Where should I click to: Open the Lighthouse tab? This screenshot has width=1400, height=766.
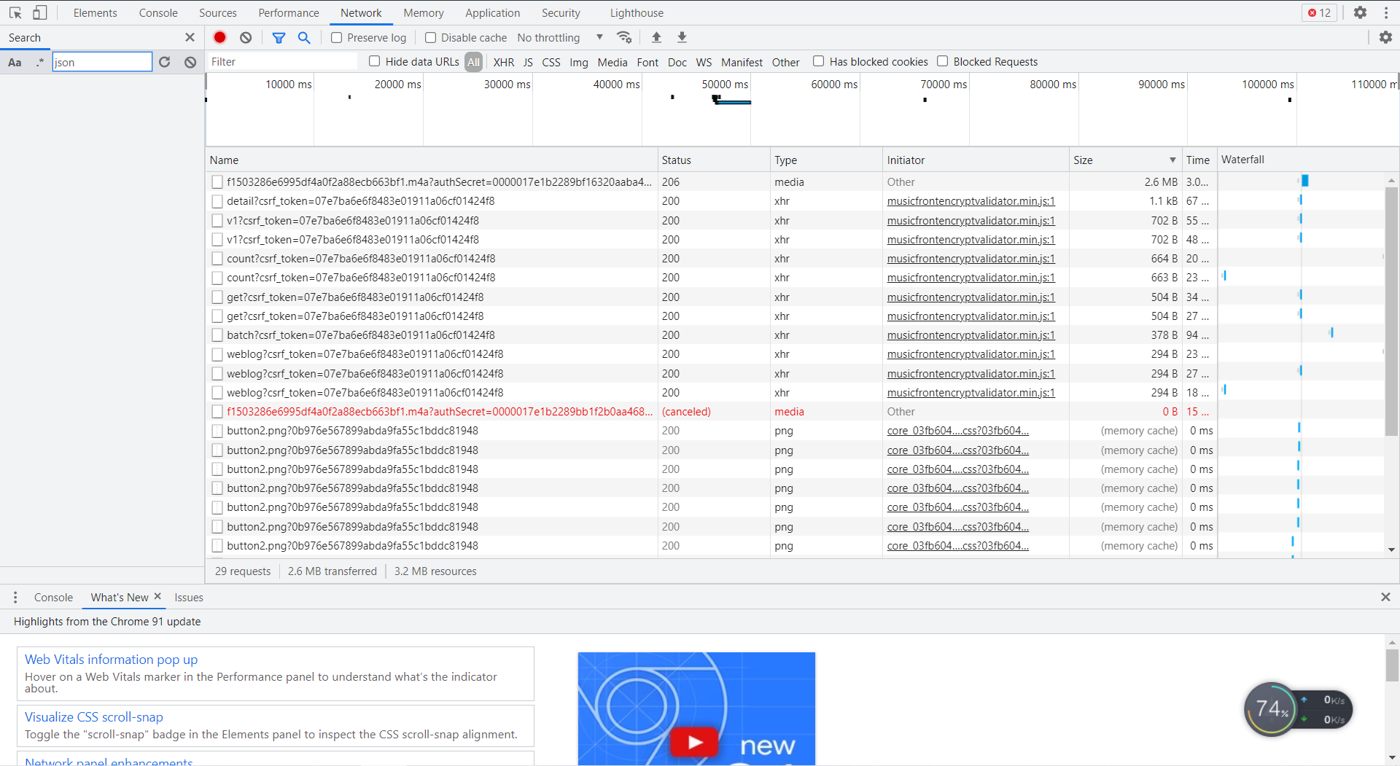click(x=637, y=12)
